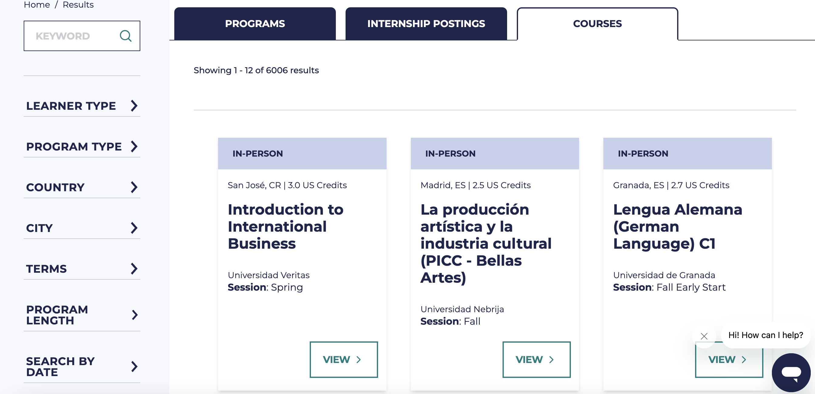View the Introduction to International Business course
Viewport: 815px width, 394px height.
pos(343,359)
